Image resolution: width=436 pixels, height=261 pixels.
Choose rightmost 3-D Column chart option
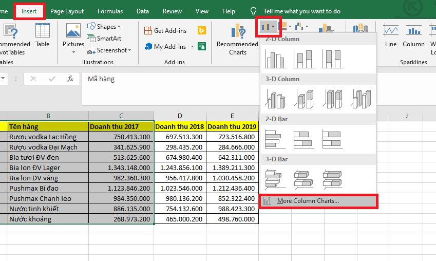[362, 99]
